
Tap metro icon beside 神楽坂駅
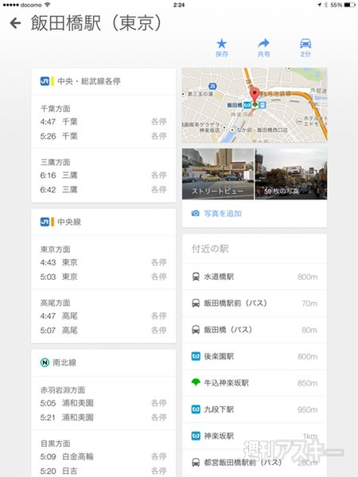coord(196,436)
